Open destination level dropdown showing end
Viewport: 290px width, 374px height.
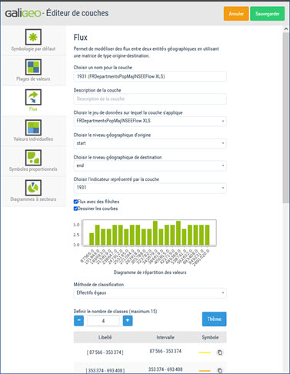150,165
